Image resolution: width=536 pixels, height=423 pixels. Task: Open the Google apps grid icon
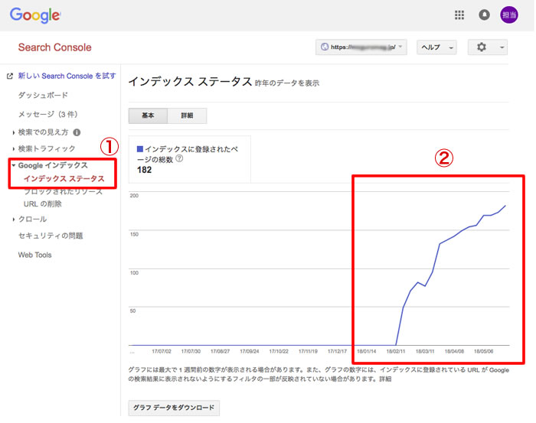[459, 15]
